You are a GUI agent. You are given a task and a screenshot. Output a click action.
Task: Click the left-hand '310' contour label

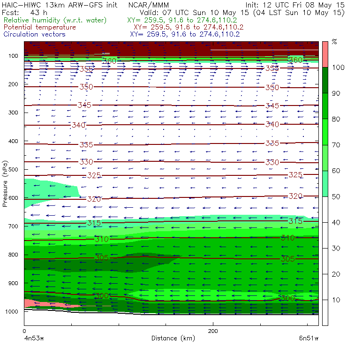tap(102, 239)
